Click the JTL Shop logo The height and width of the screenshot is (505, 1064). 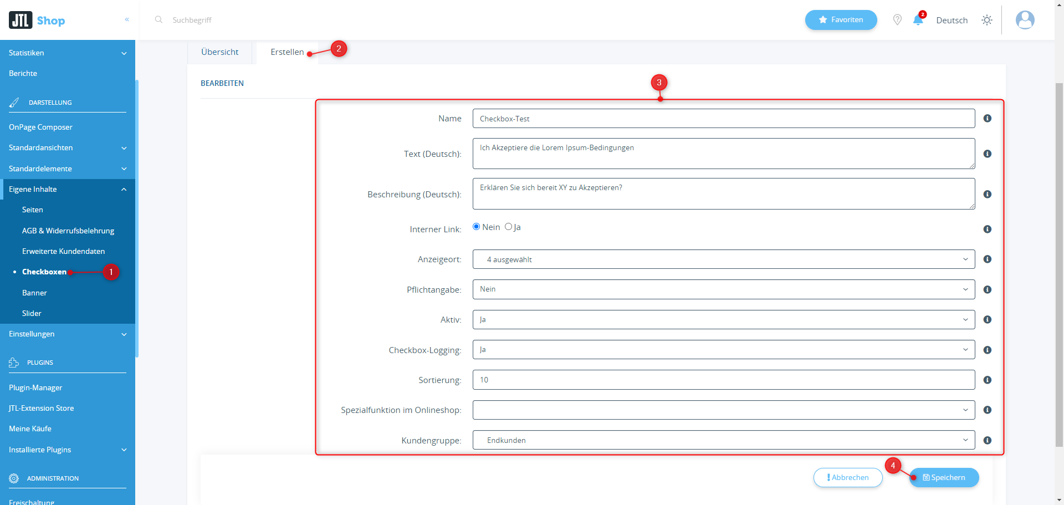[37, 21]
